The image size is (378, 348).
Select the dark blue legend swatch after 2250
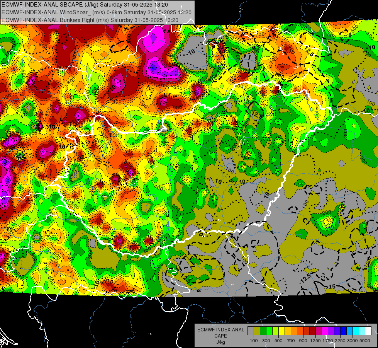(344, 331)
